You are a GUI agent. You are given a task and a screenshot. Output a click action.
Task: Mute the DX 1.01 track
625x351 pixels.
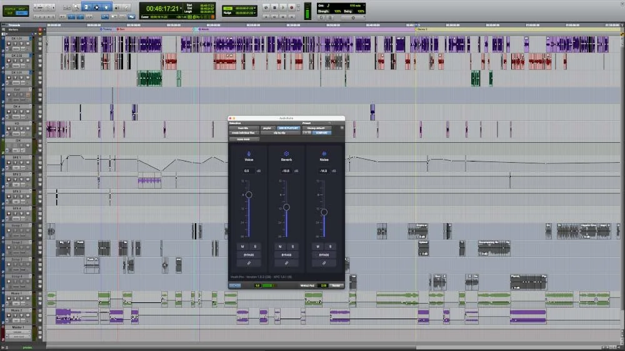coord(27,43)
